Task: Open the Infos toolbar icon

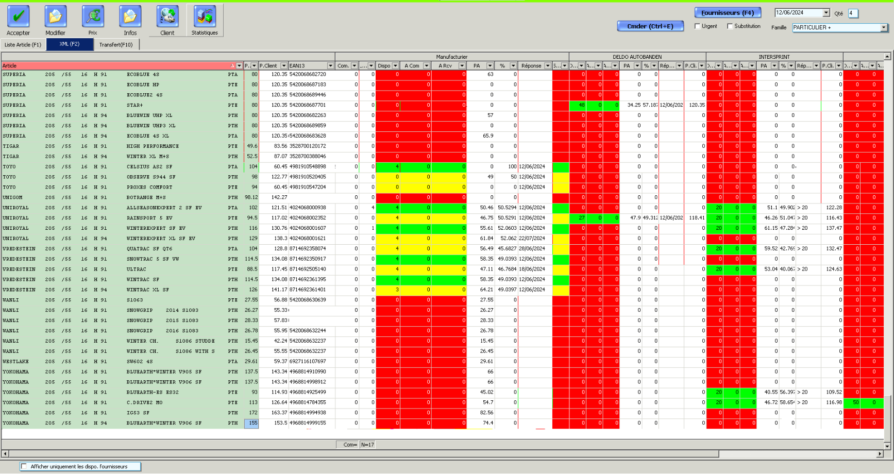Action: coord(130,16)
